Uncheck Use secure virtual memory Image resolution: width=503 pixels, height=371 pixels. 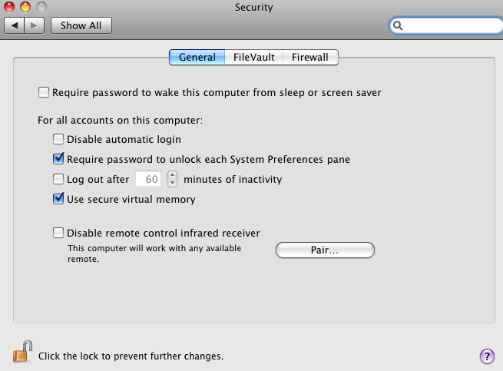click(x=58, y=200)
